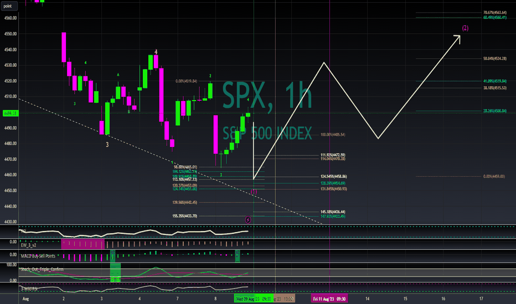Screen dimensions: 516x304
Task: Select the '100.00%(4485.54)' Fibonacci level label
Action: click(333, 135)
